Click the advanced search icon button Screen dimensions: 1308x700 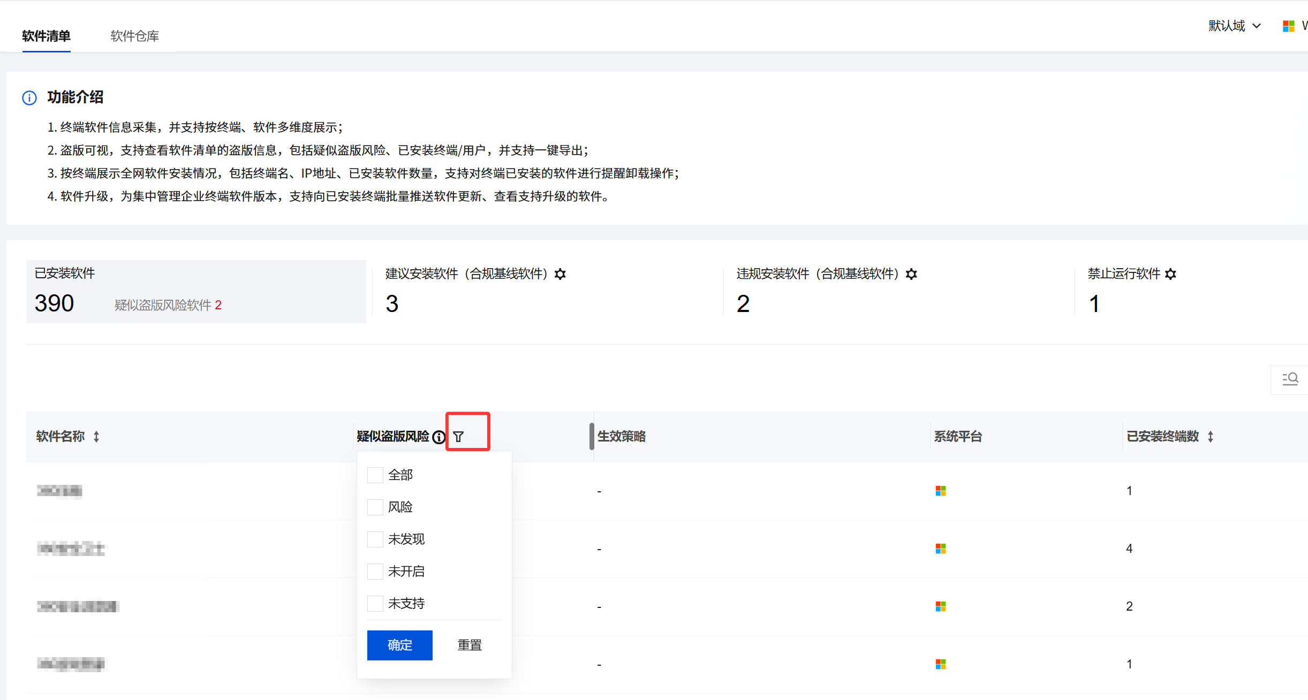1290,379
